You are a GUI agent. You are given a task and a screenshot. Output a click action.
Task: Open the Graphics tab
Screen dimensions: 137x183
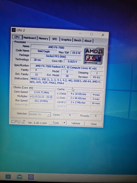click(66, 40)
